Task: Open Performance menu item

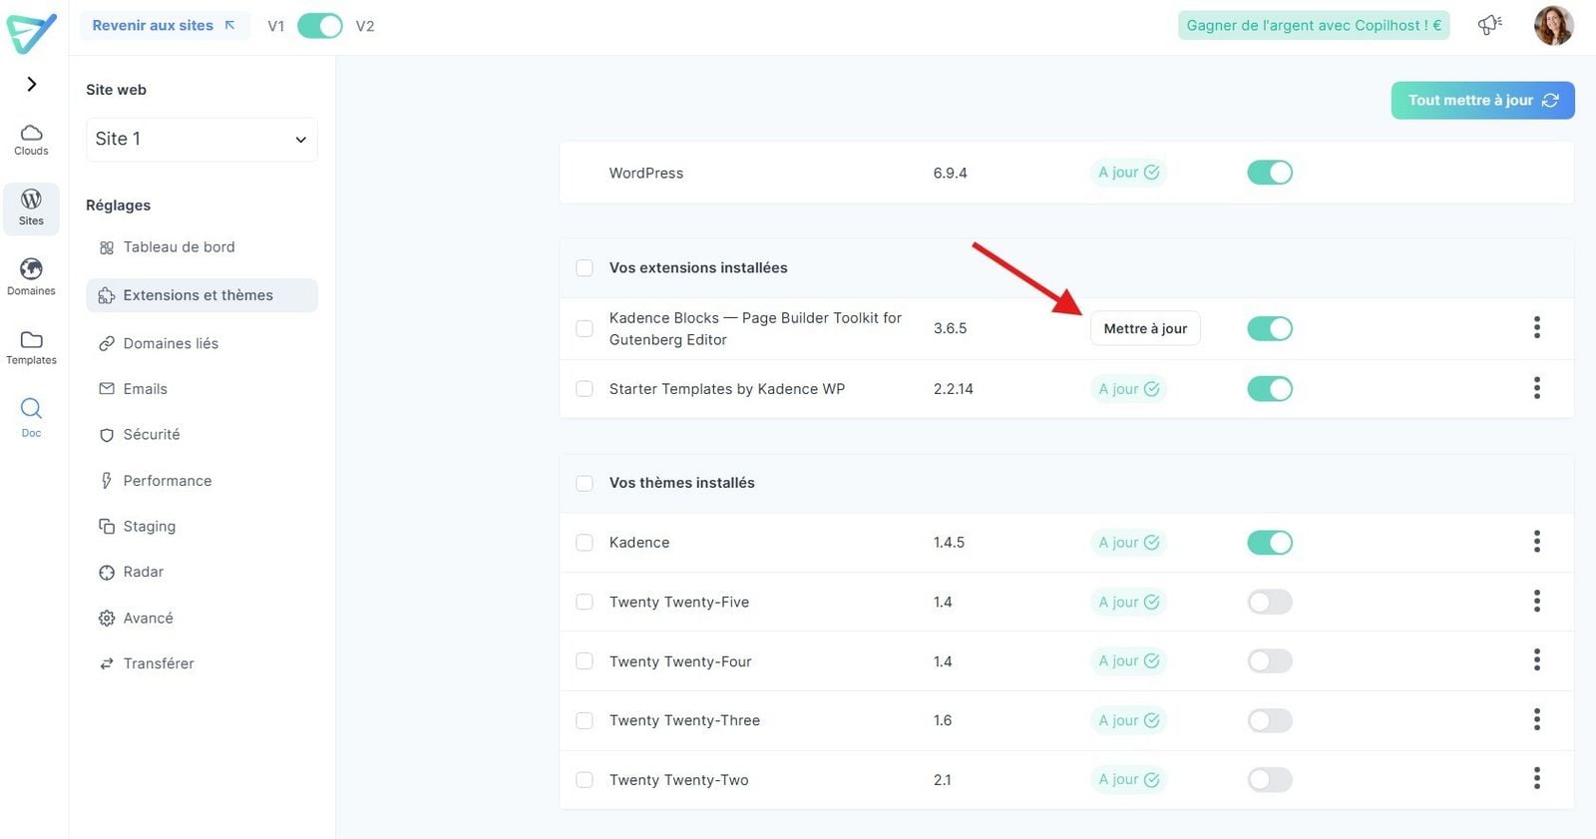Action: pyautogui.click(x=201, y=481)
